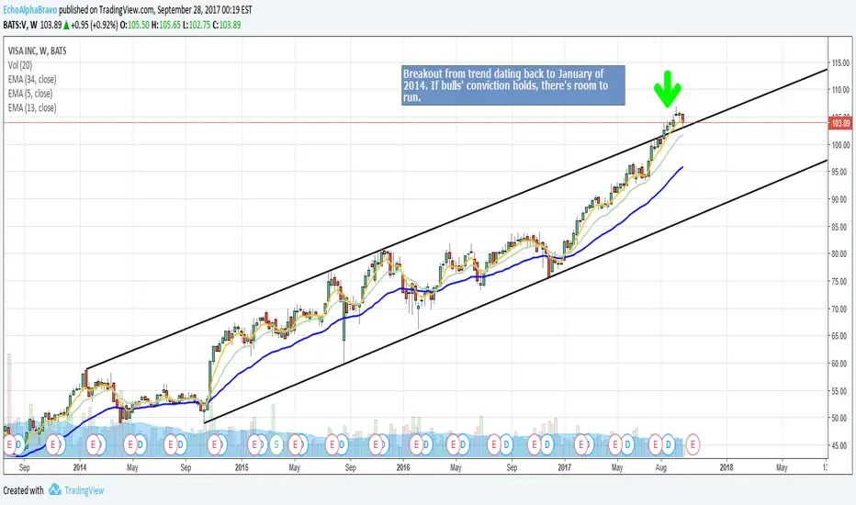This screenshot has height=505, width=856.
Task: Click the 2018 time axis label
Action: coord(726,467)
